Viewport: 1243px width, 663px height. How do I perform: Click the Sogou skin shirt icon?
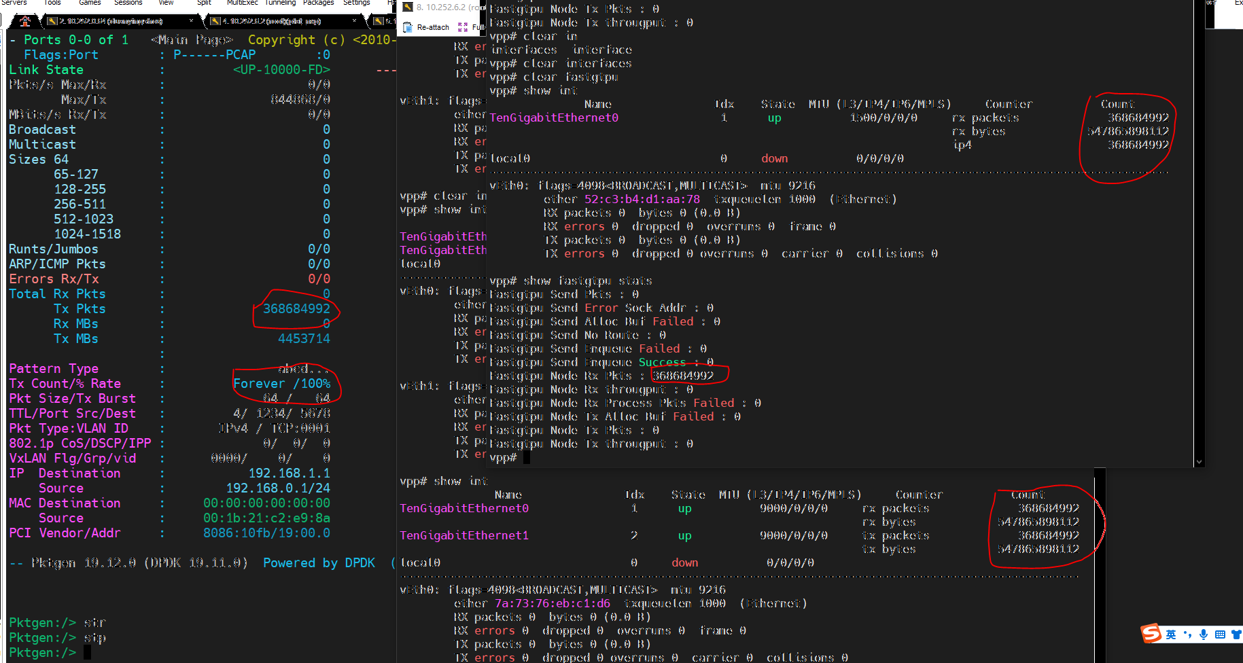[1236, 634]
